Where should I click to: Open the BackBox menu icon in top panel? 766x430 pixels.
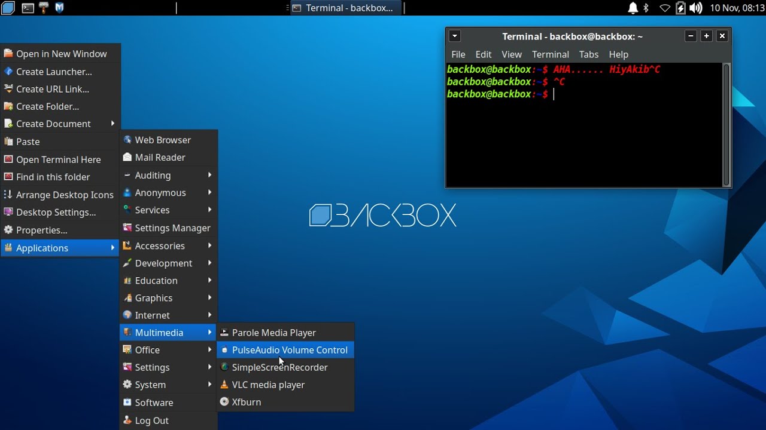pyautogui.click(x=8, y=8)
